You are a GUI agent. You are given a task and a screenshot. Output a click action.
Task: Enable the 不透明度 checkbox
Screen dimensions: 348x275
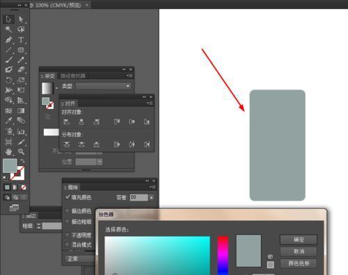[x=68, y=235]
